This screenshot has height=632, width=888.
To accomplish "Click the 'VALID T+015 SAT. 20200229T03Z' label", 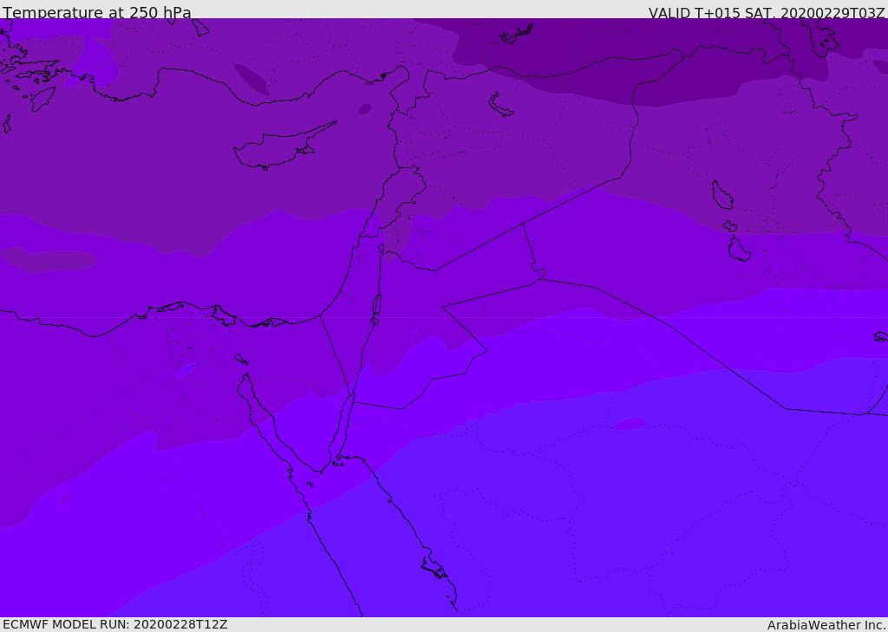I will click(x=767, y=13).
